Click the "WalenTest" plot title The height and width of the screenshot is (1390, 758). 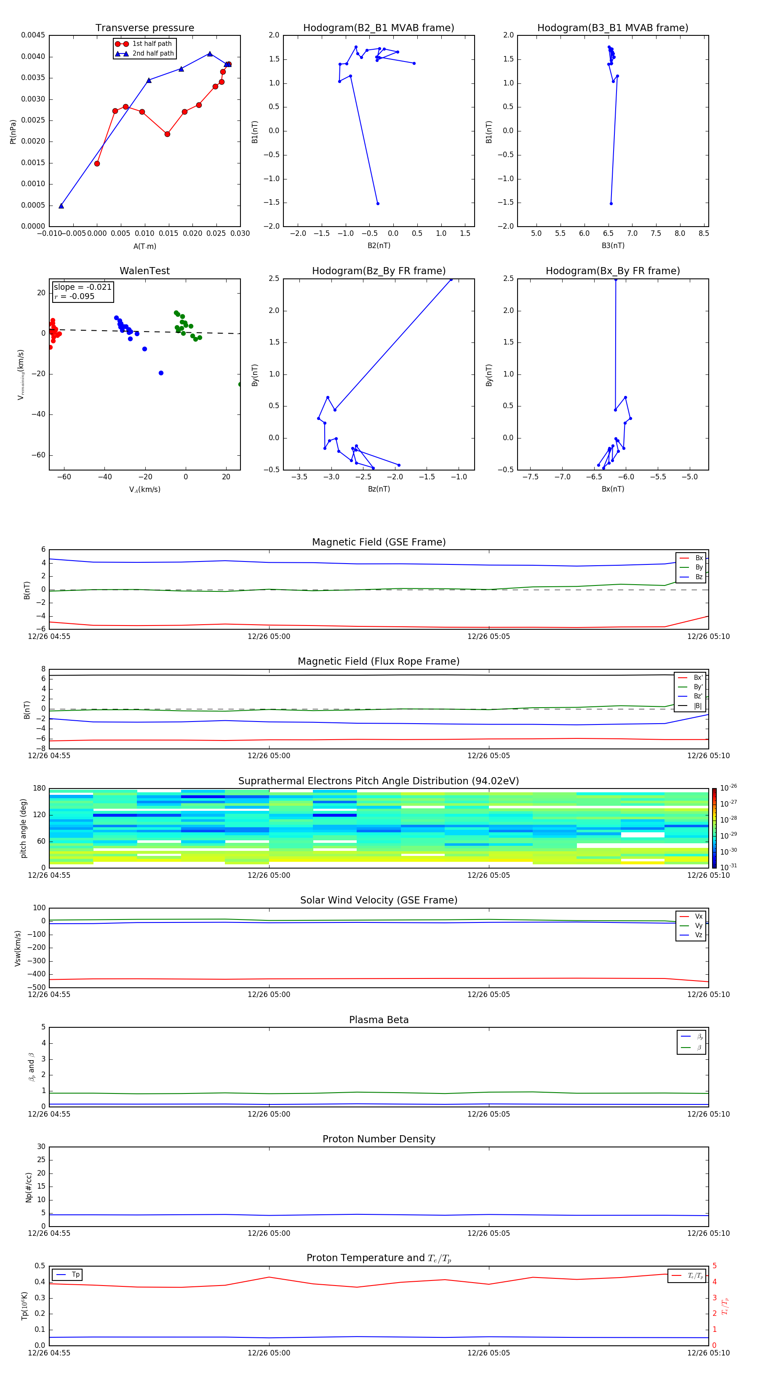tap(144, 271)
